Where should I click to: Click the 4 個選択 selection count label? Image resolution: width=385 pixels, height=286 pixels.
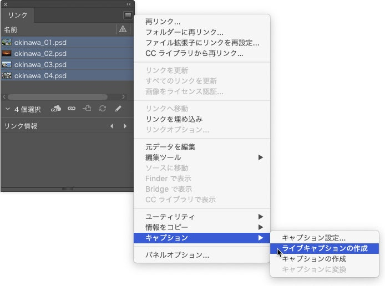pyautogui.click(x=28, y=109)
